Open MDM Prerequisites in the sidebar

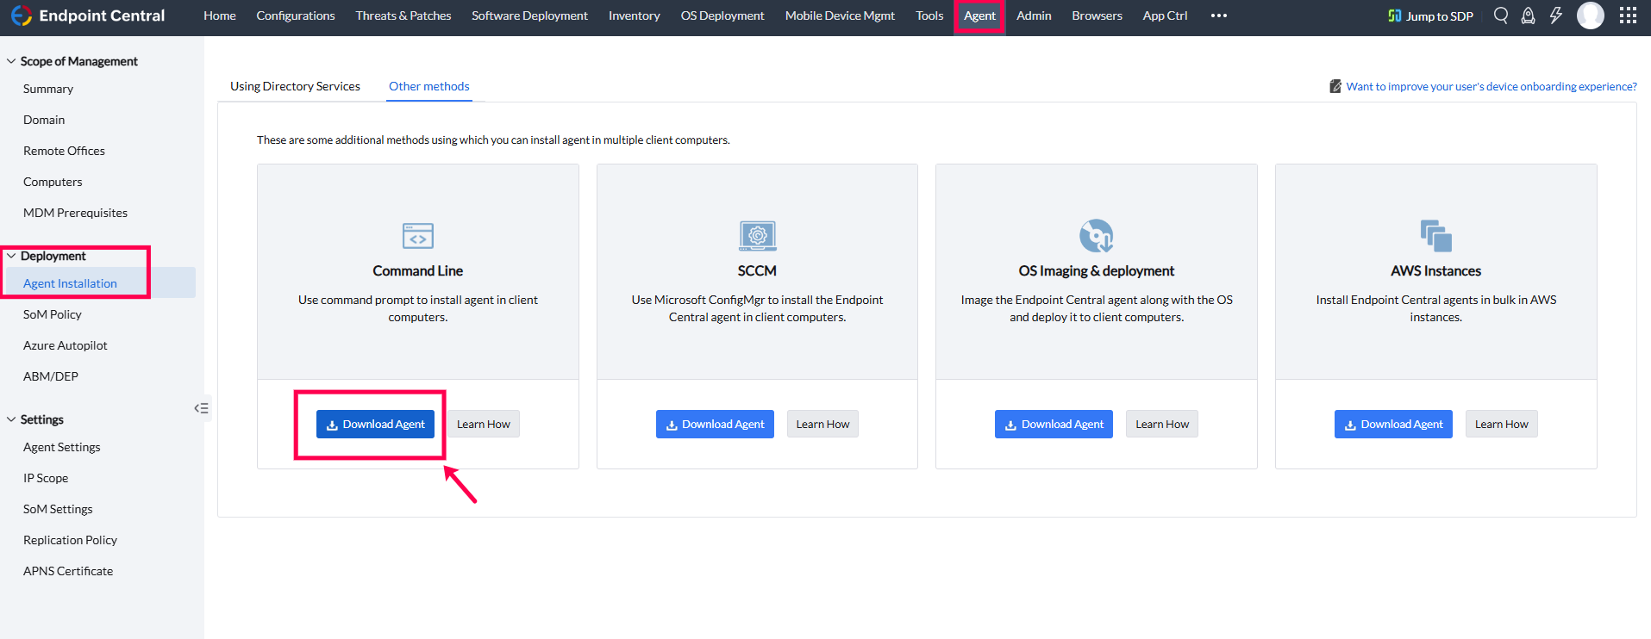click(x=75, y=213)
